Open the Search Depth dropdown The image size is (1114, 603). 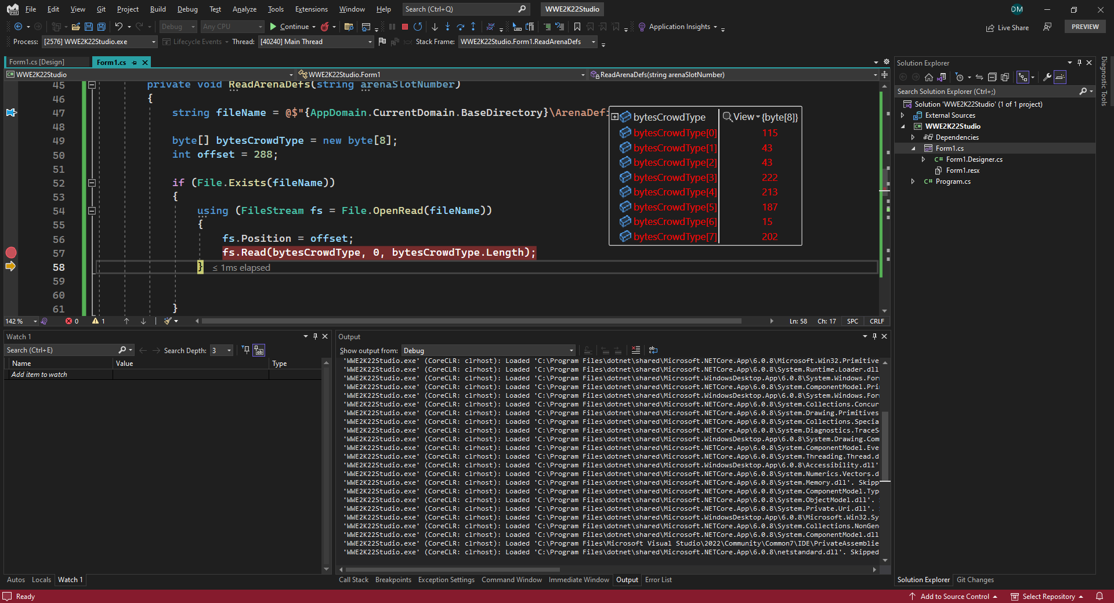click(221, 350)
